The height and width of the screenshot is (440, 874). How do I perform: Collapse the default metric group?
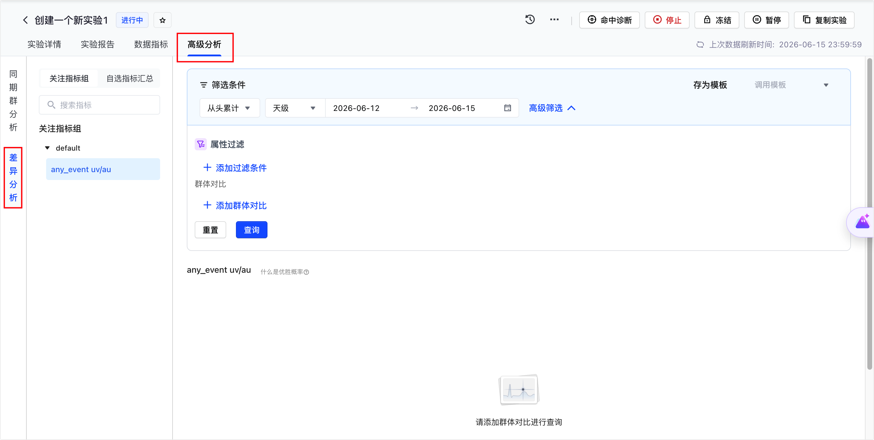pos(47,148)
